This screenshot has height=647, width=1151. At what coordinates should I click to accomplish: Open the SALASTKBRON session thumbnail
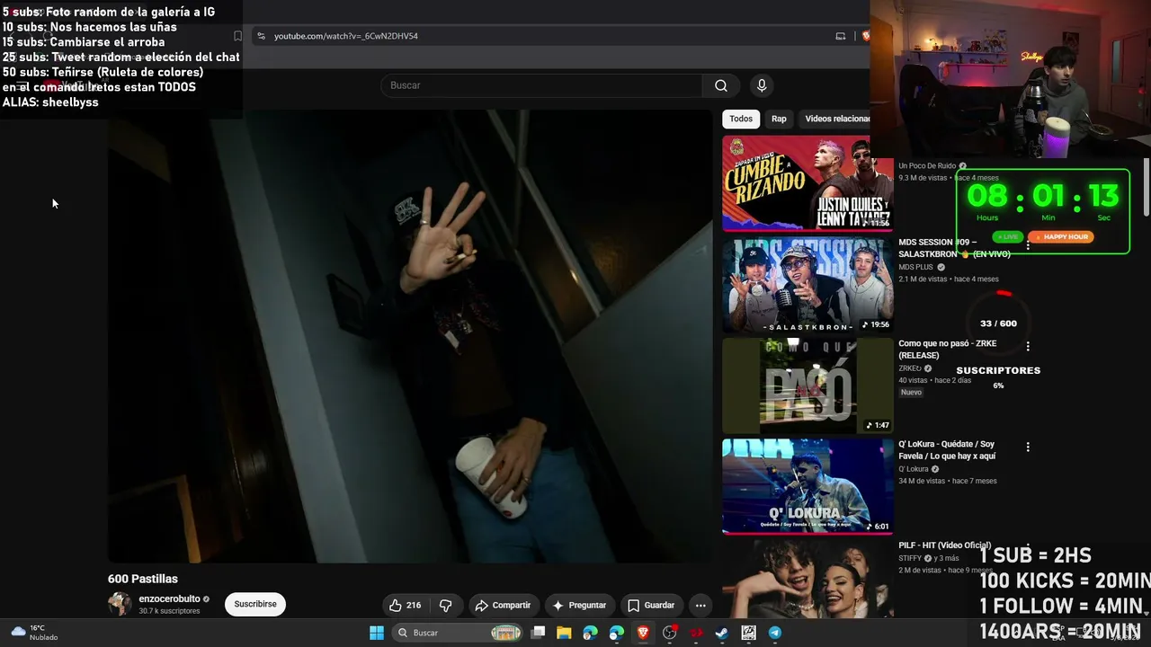807,285
